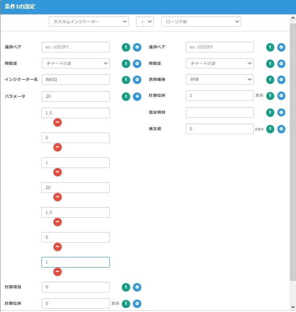Click the highlighted last parameter field
Viewport: 296px width, 312px height.
(76, 262)
